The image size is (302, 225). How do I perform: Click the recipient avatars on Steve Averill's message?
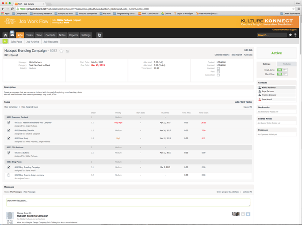pos(236,214)
